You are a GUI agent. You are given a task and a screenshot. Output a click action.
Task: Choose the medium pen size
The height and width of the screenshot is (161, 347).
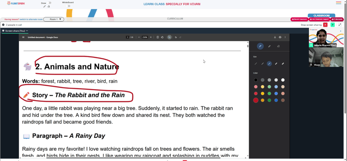pyautogui.click(x=269, y=64)
